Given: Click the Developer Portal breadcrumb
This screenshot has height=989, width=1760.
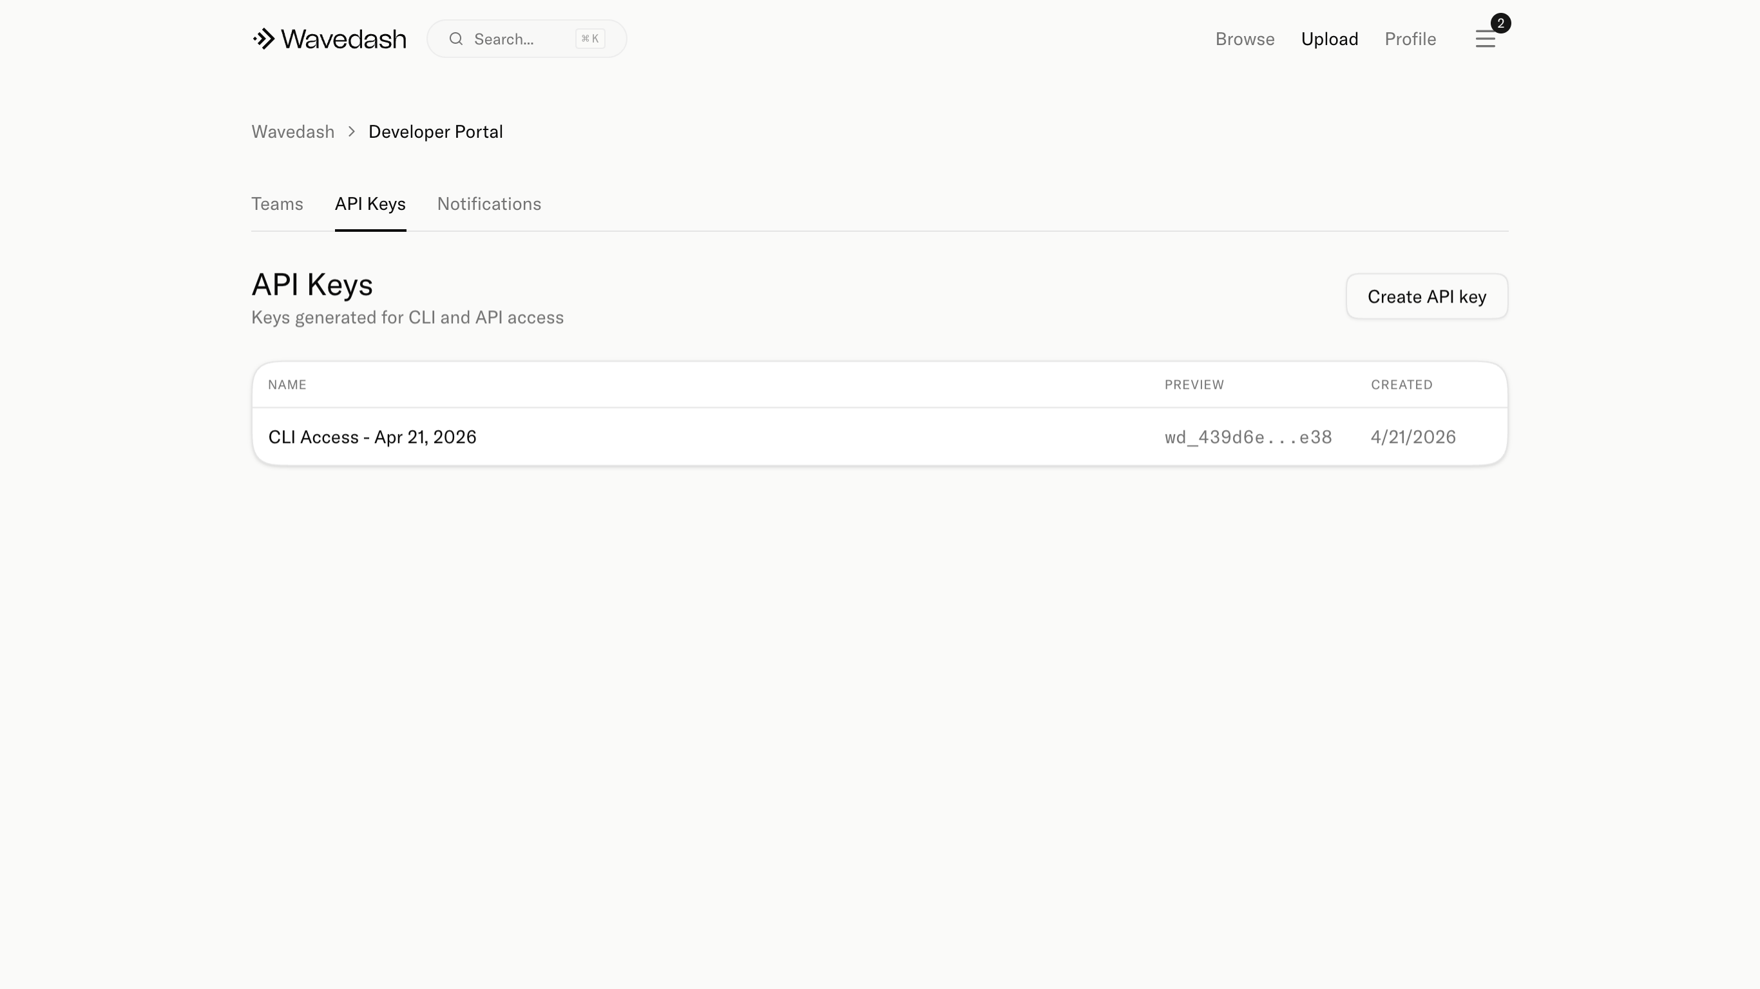Looking at the screenshot, I should 435,132.
